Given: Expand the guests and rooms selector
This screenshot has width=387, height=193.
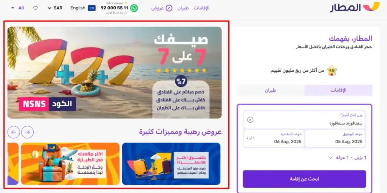Looking at the screenshot, I should (x=348, y=158).
